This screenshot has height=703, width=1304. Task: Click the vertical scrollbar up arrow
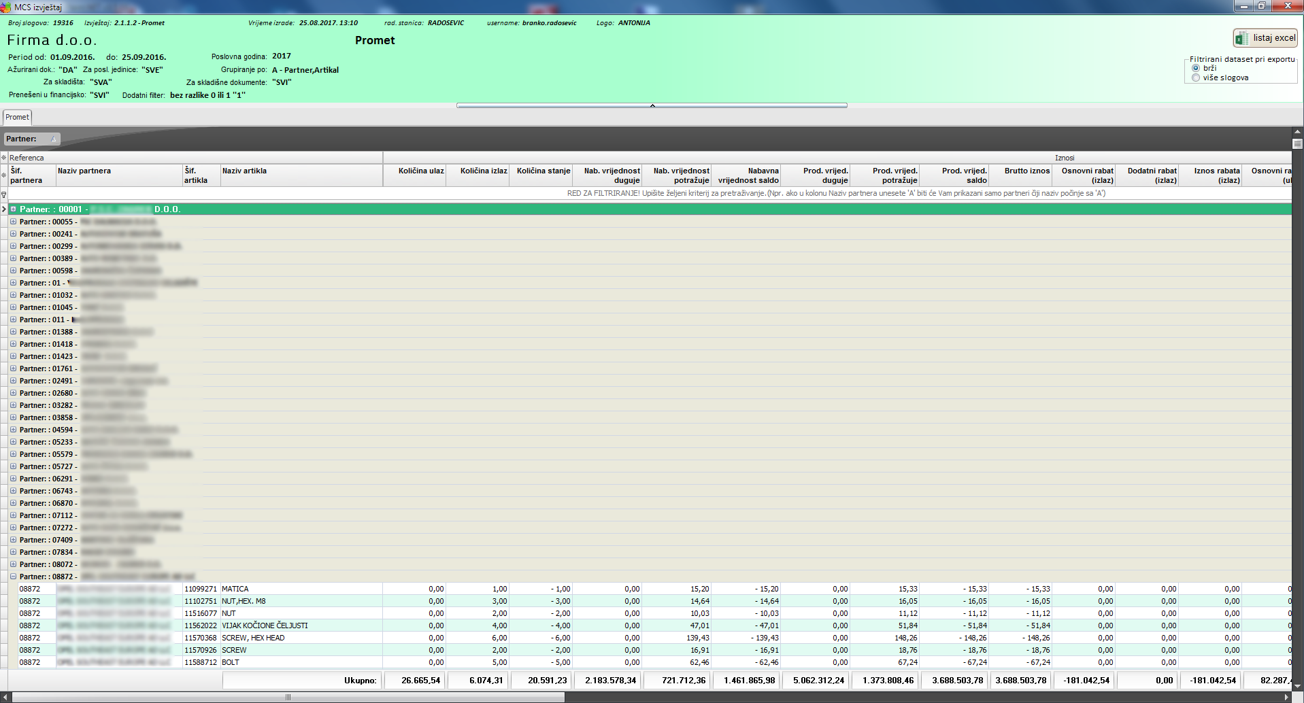point(1297,132)
